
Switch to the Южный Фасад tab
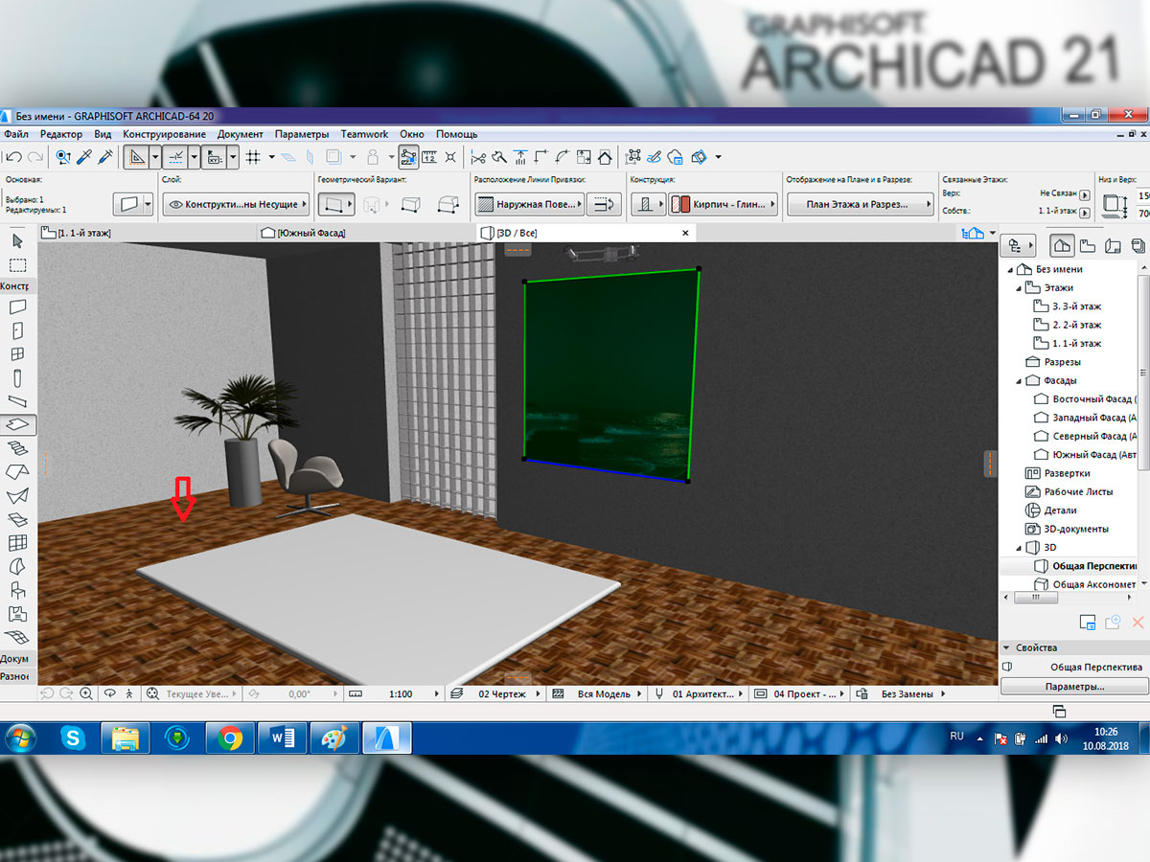click(367, 233)
